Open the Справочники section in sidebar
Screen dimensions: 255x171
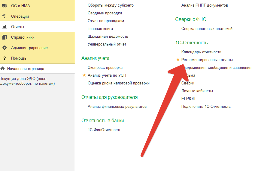23,37
